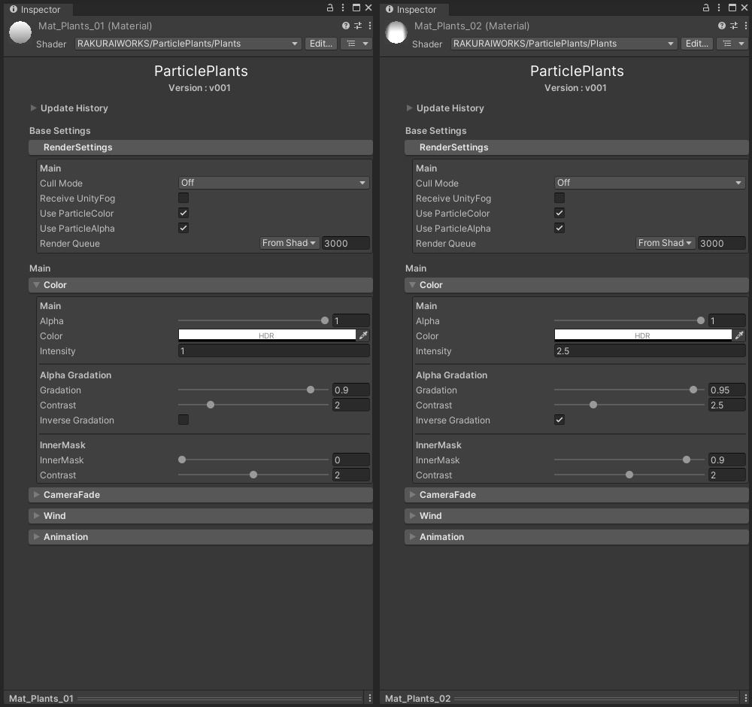This screenshot has height=707, width=752.
Task: Open Mat_Plants_02 header kebab menu
Action: 746,26
